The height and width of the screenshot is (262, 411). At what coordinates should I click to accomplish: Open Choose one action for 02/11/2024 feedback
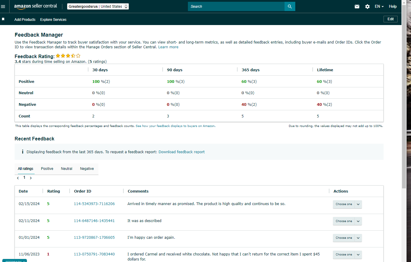[347, 221]
